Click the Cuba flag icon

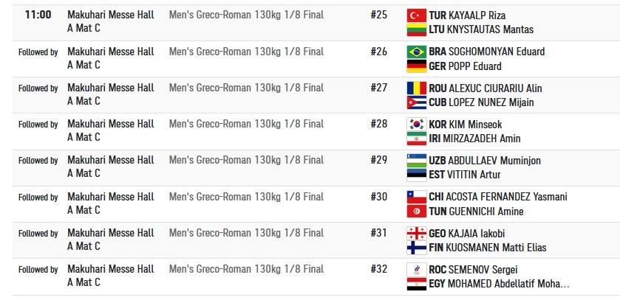pos(417,102)
